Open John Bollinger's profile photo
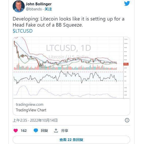 tap(19, 6)
